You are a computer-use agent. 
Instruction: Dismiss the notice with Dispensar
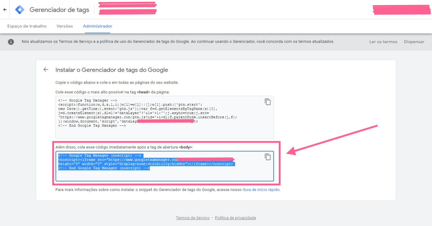tap(414, 42)
